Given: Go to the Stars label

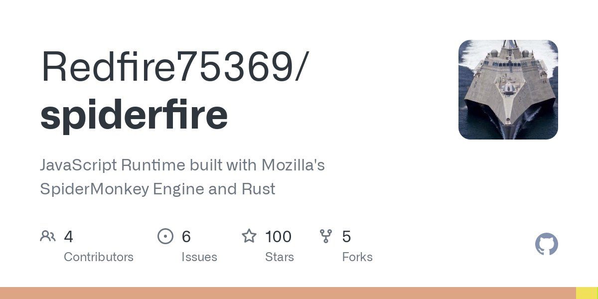Looking at the screenshot, I should (x=280, y=257).
